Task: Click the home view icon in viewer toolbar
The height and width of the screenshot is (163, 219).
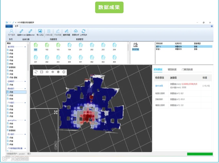Action: (47, 72)
